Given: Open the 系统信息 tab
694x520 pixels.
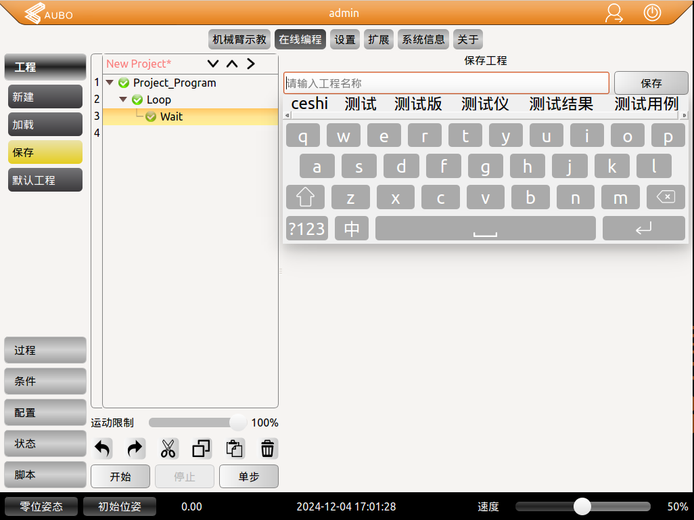Looking at the screenshot, I should [x=423, y=39].
